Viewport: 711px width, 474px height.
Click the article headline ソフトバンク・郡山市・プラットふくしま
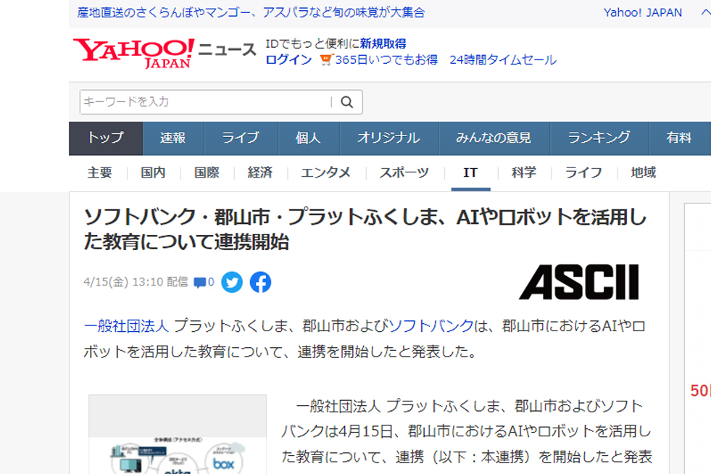(365, 229)
